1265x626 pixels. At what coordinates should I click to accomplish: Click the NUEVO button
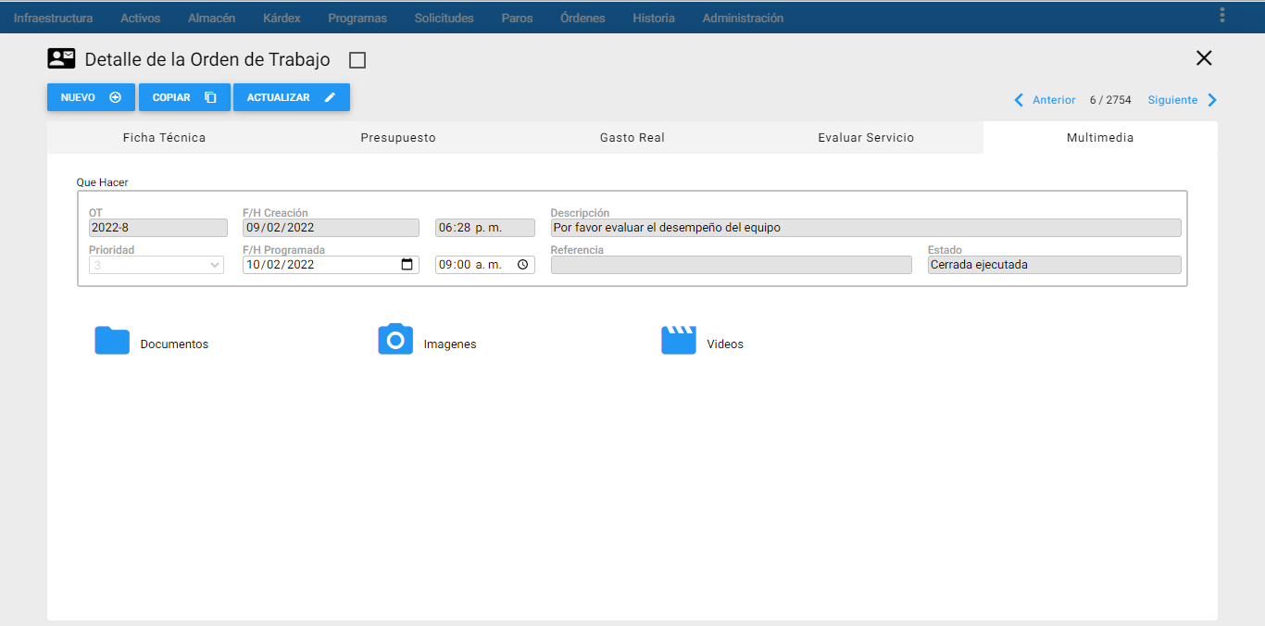pos(91,97)
